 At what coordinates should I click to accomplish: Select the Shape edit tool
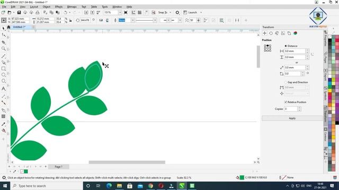(x=4, y=35)
